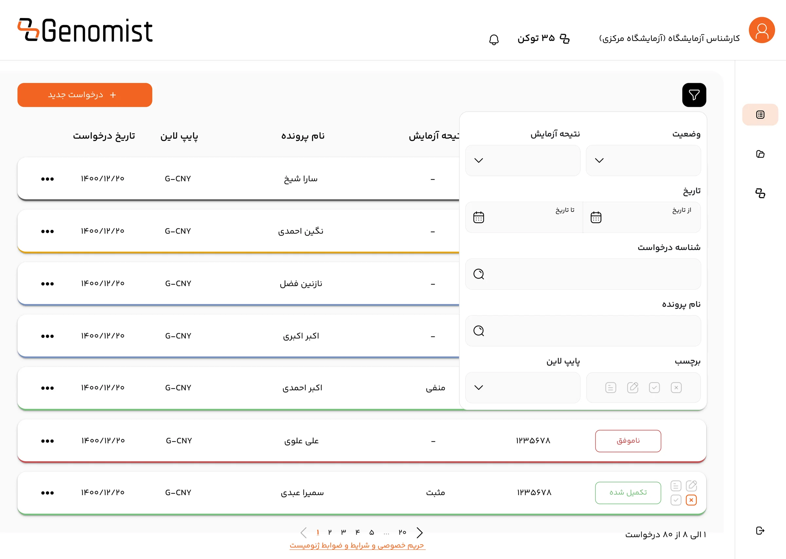Viewport: 786px width, 559px height.
Task: Open the 'از تاریخ' calendar picker
Action: [x=596, y=217]
